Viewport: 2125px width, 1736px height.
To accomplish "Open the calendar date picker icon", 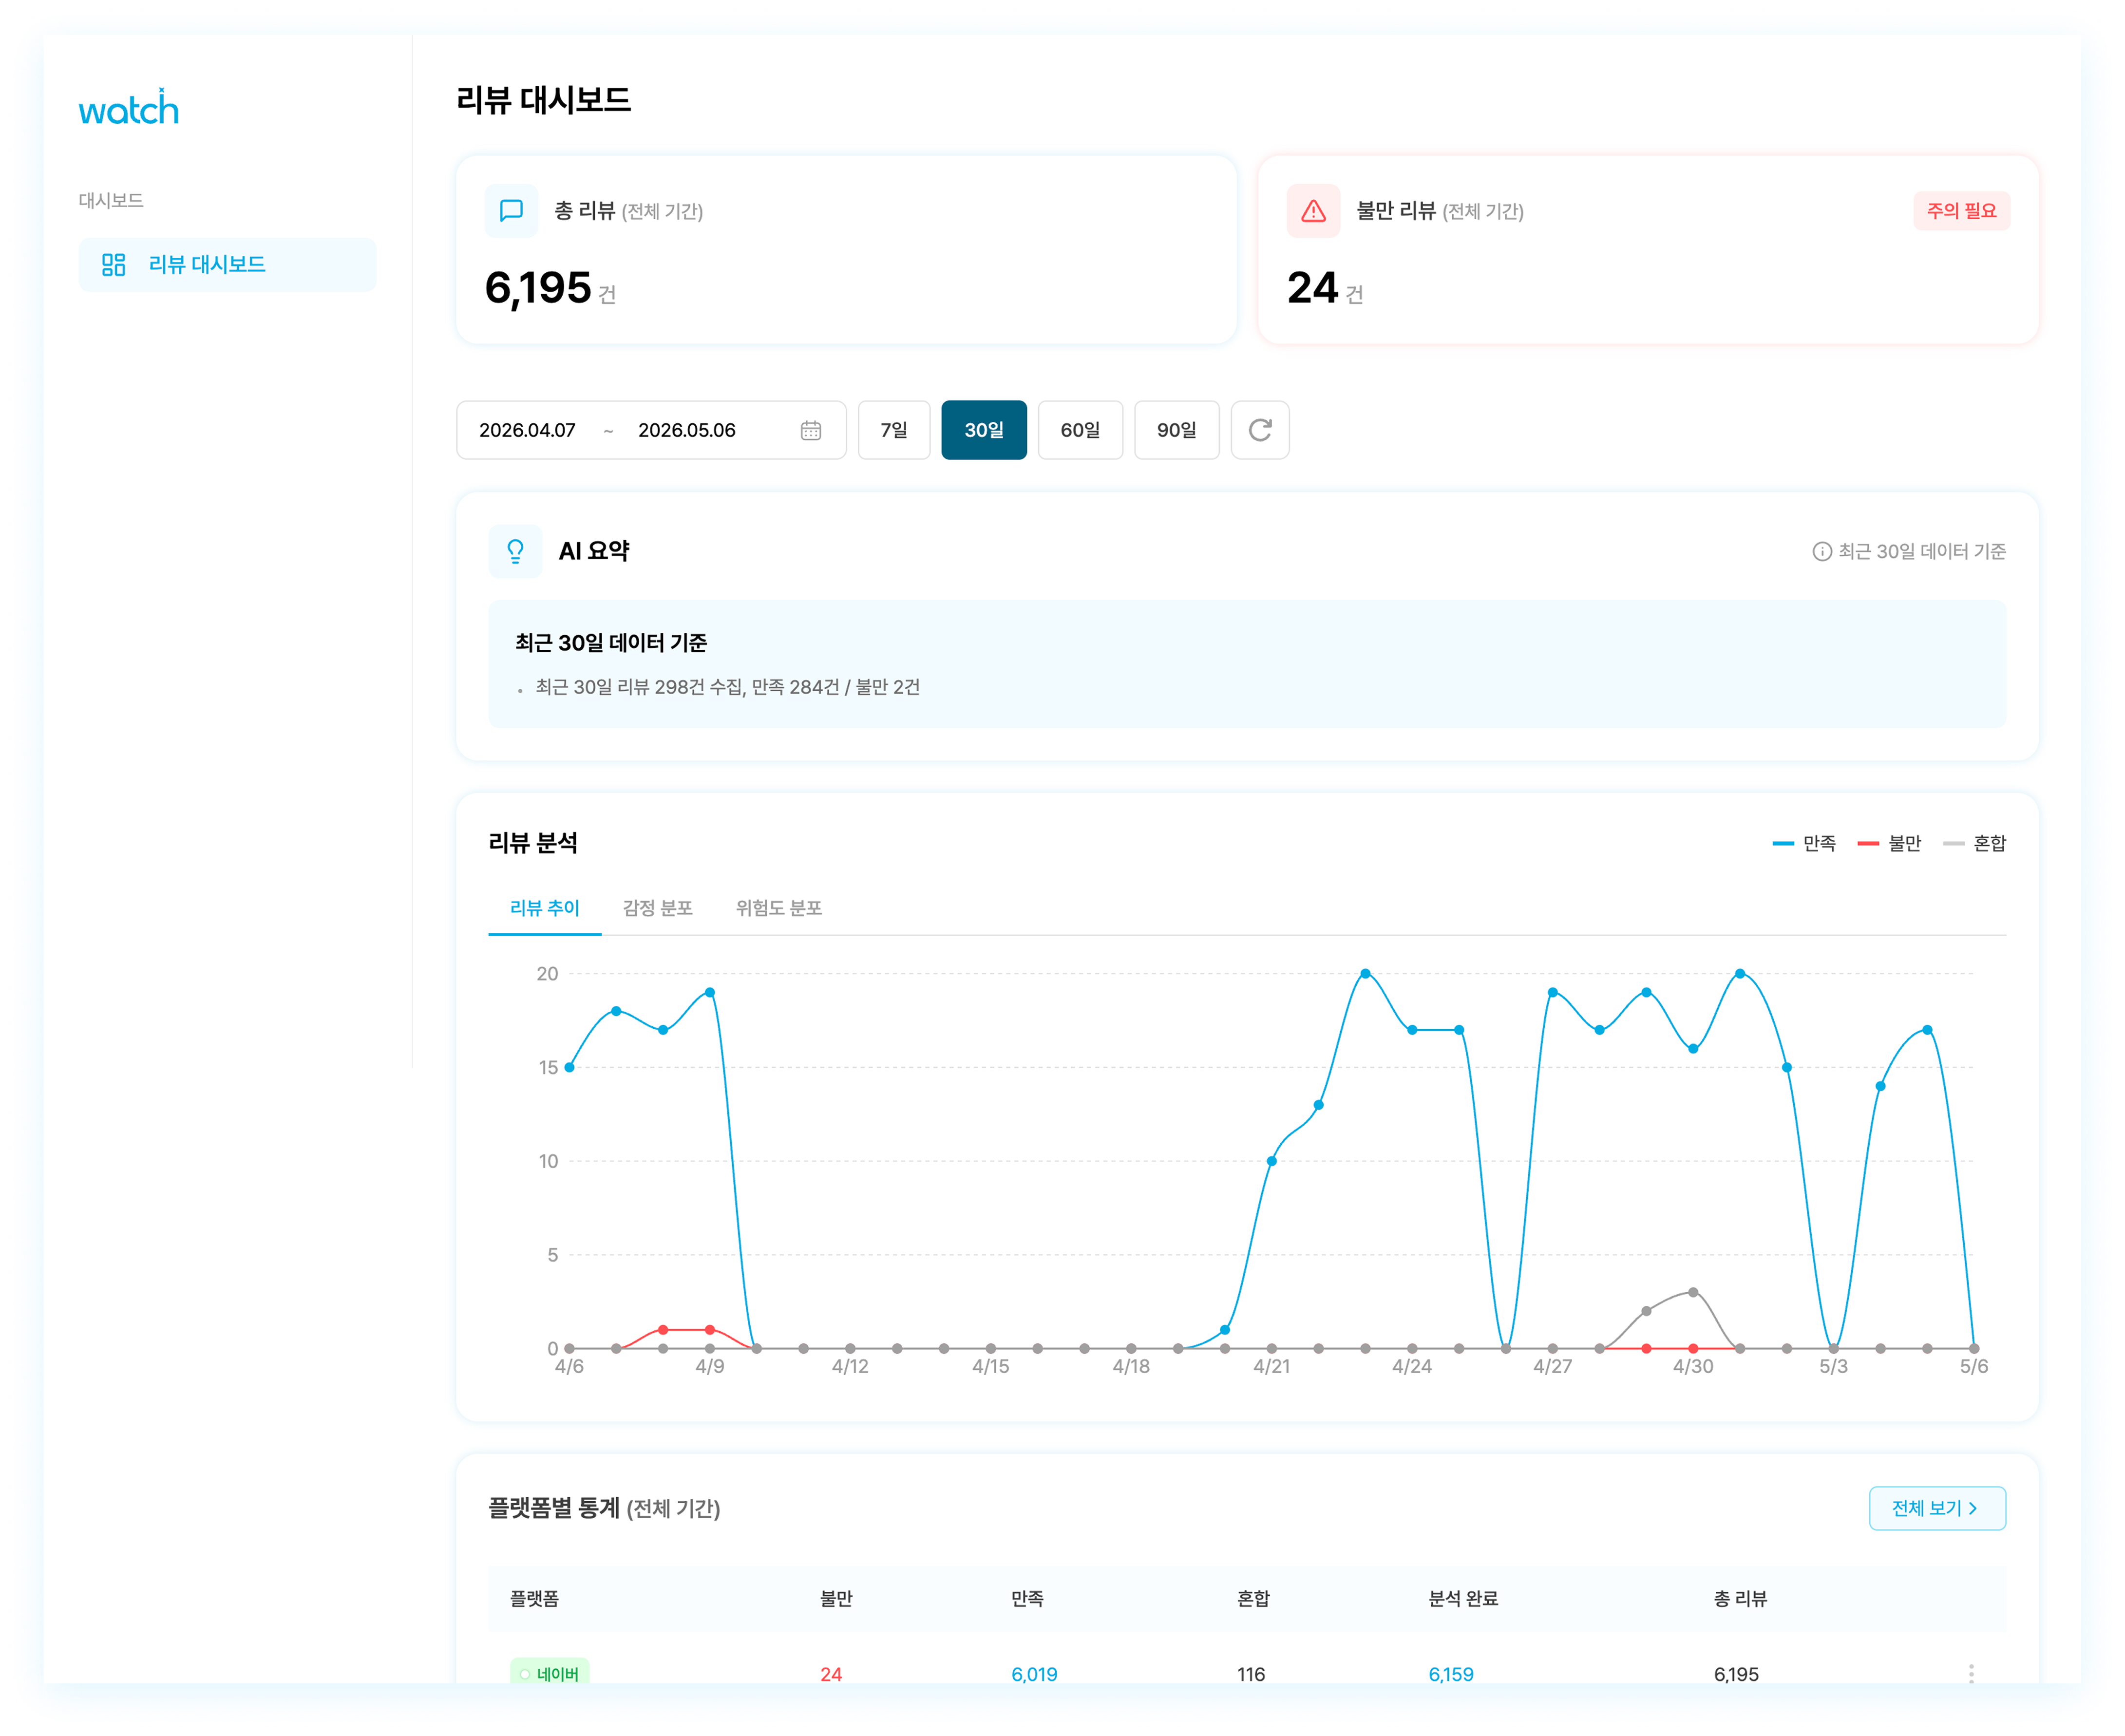I will coord(810,430).
